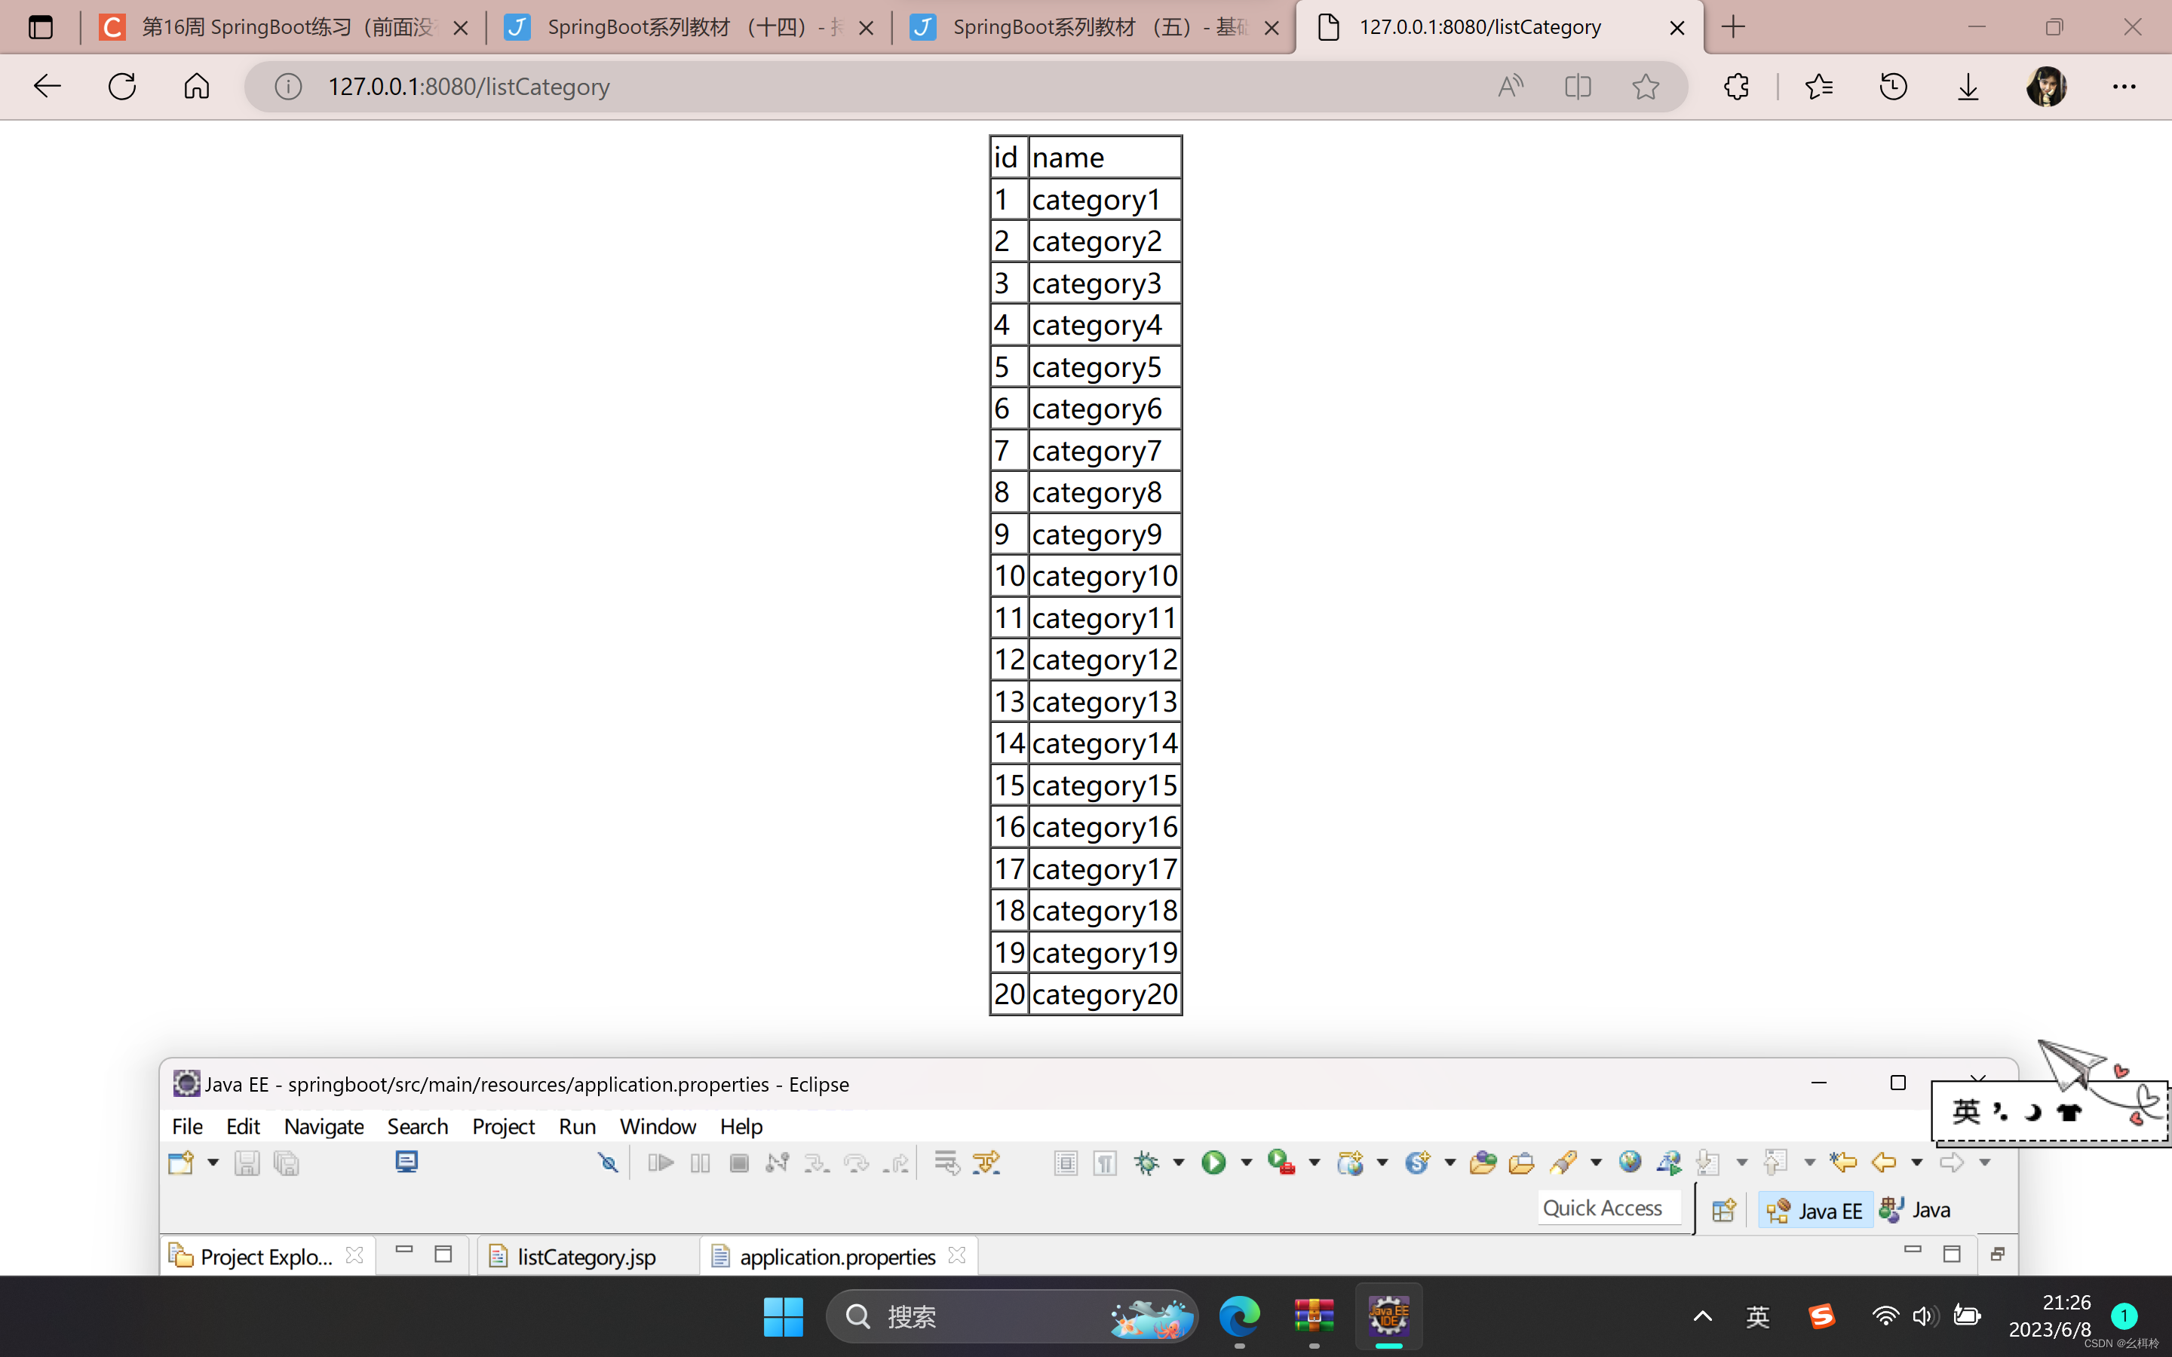This screenshot has height=1357, width=2172.
Task: Open the Eclipse Window menu
Action: 657,1126
